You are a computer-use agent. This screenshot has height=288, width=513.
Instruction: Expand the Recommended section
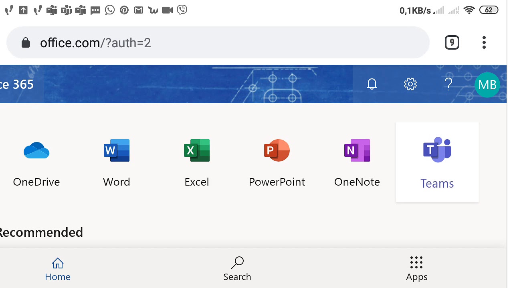coord(41,232)
